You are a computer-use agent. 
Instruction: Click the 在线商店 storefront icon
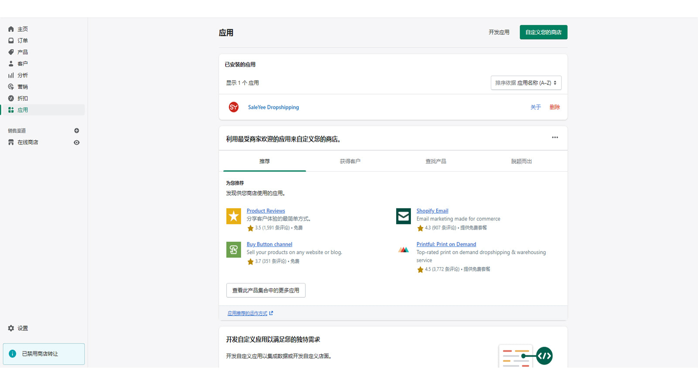click(x=11, y=142)
